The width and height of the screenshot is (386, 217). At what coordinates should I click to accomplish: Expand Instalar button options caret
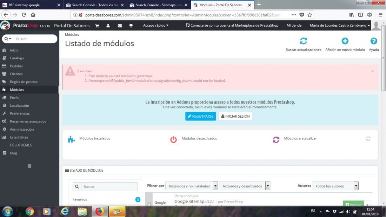[x=367, y=204]
